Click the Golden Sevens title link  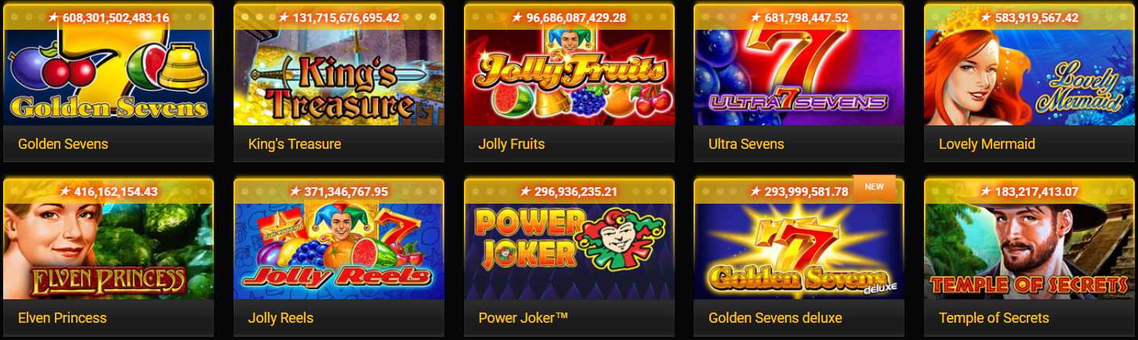coord(63,144)
